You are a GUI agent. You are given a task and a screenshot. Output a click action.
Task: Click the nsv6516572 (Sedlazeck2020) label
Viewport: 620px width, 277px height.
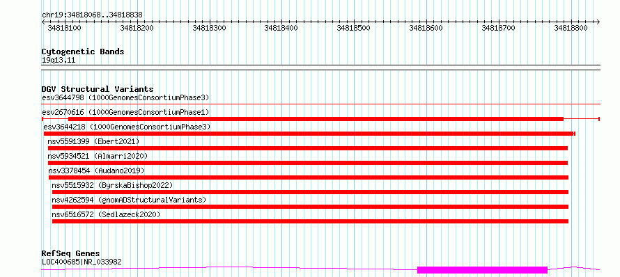coord(106,214)
